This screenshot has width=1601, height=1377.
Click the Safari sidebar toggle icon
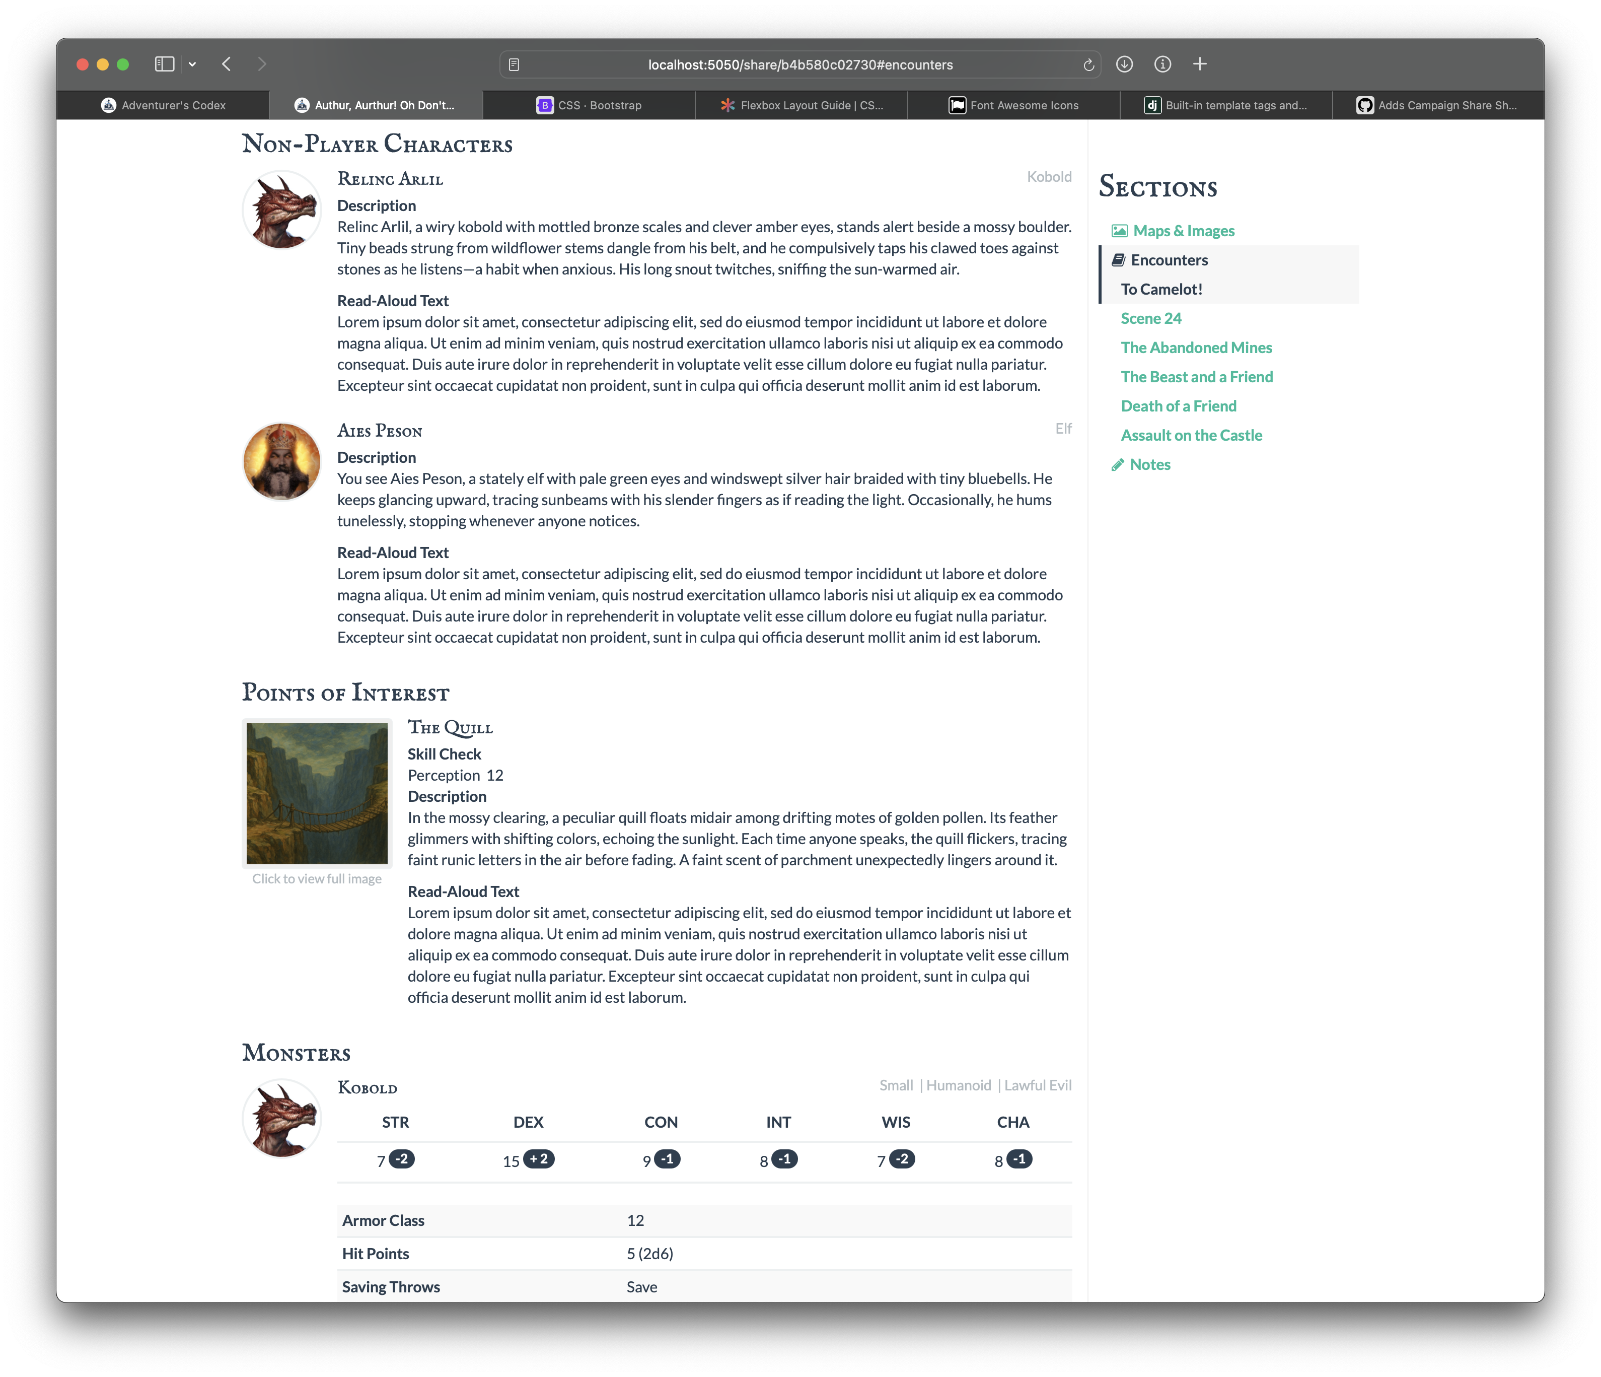coord(165,64)
